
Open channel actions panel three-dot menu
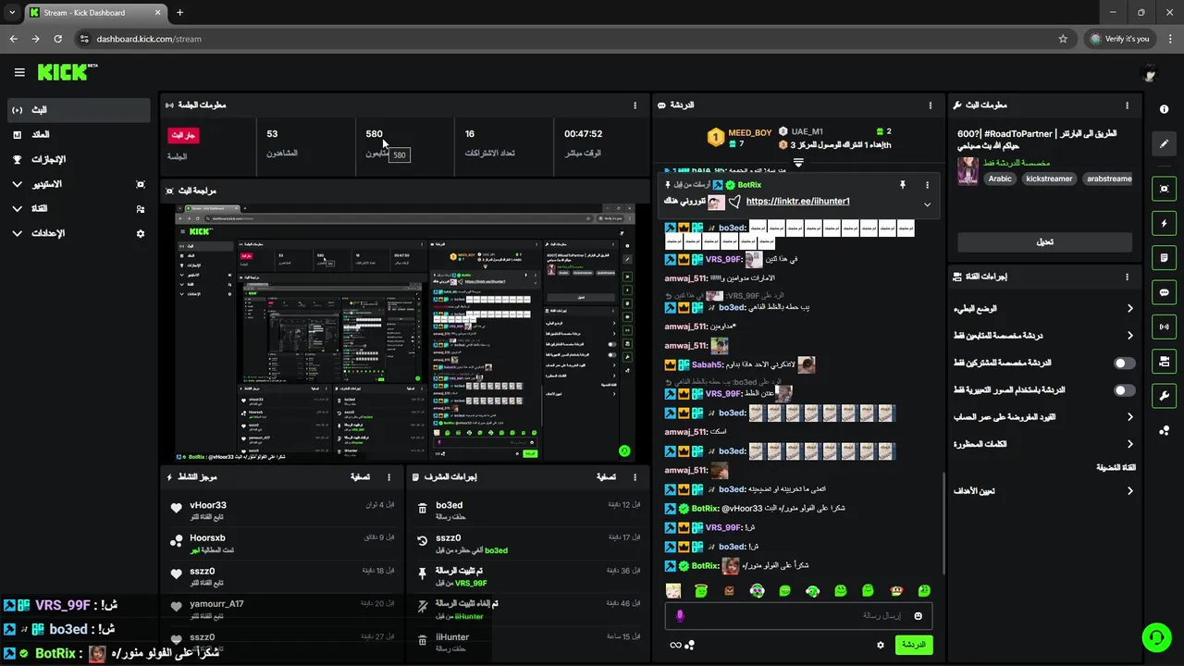click(x=1127, y=277)
